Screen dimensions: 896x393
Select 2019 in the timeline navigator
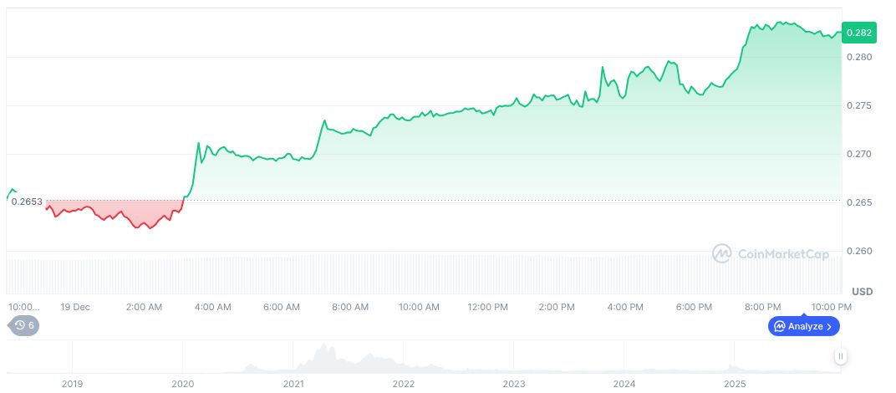pos(73,384)
